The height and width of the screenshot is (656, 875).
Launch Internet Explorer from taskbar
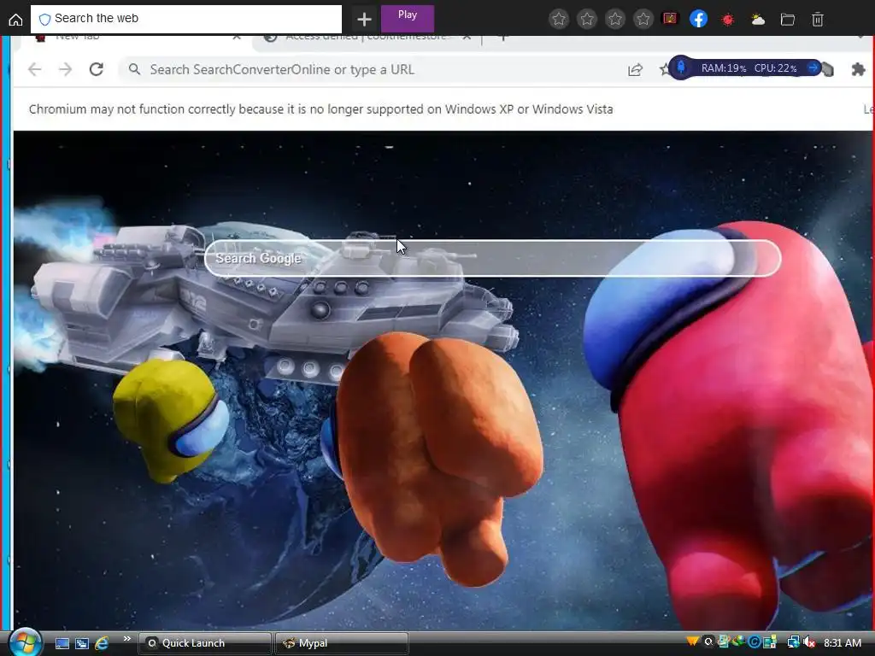[x=102, y=643]
